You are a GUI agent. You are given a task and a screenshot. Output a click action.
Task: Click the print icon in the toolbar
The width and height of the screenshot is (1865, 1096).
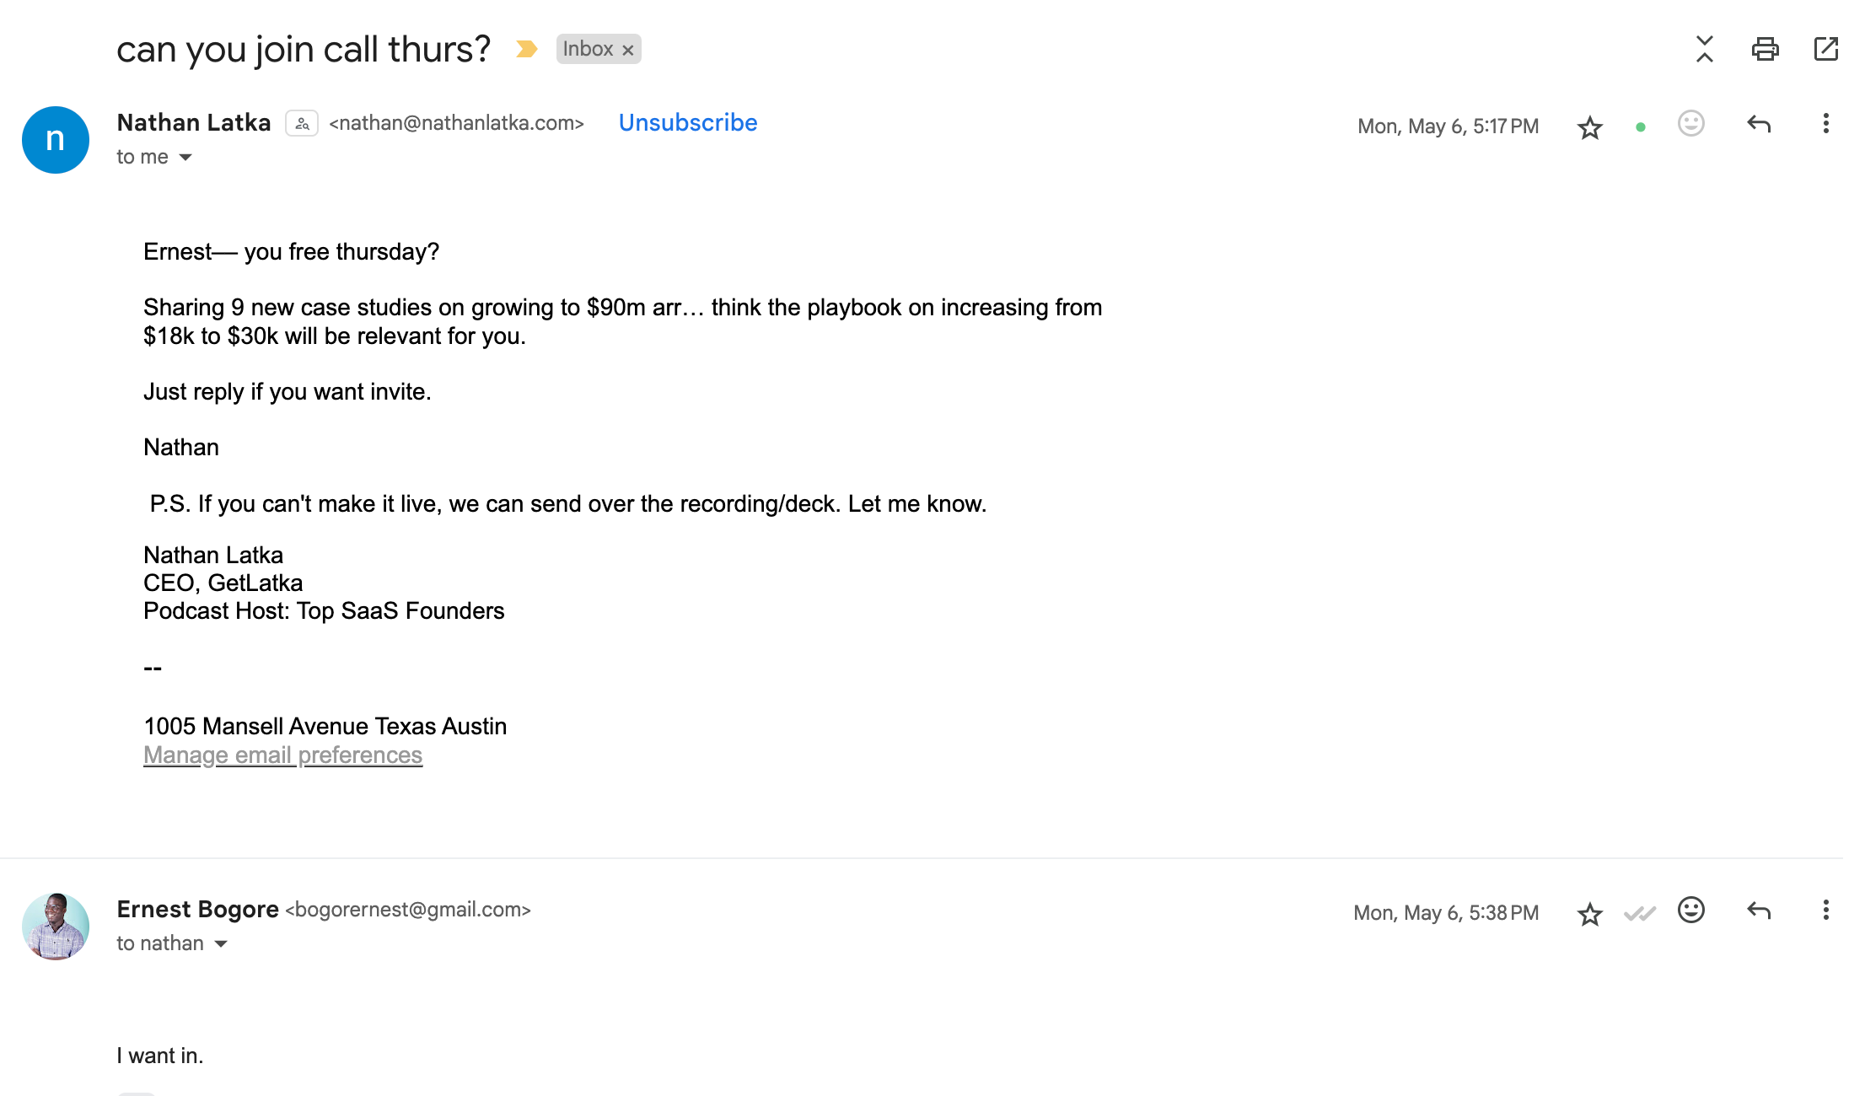coord(1765,50)
